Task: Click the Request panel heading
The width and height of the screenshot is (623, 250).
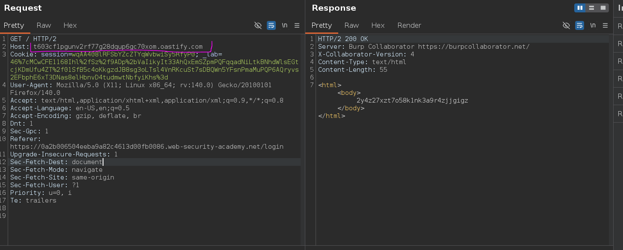Action: [23, 8]
